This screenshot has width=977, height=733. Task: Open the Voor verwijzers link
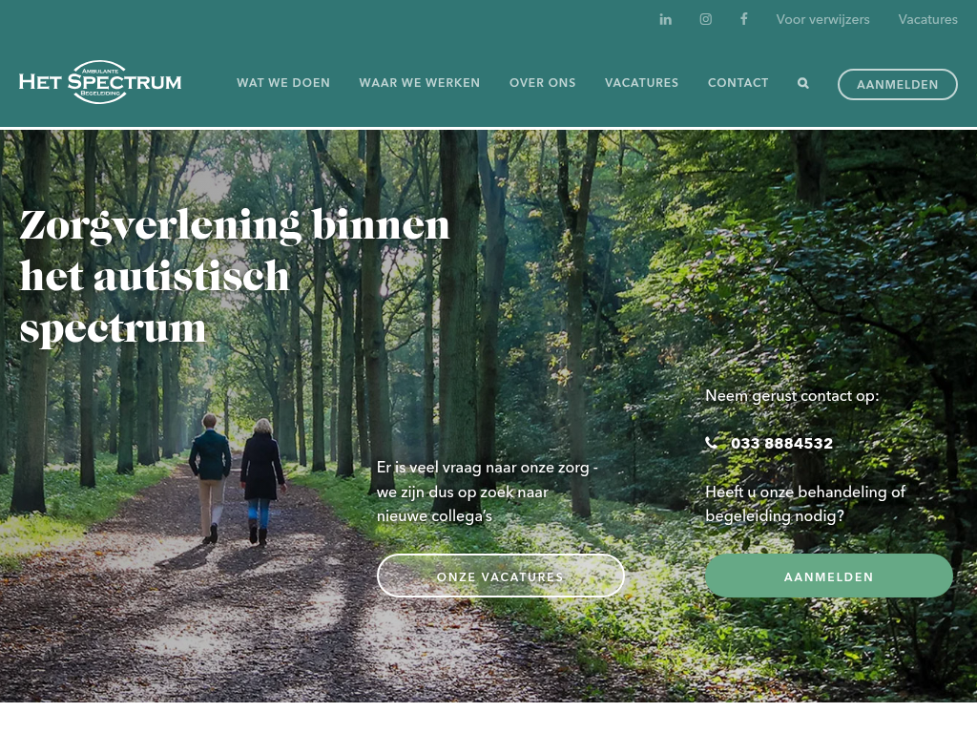[x=822, y=19]
